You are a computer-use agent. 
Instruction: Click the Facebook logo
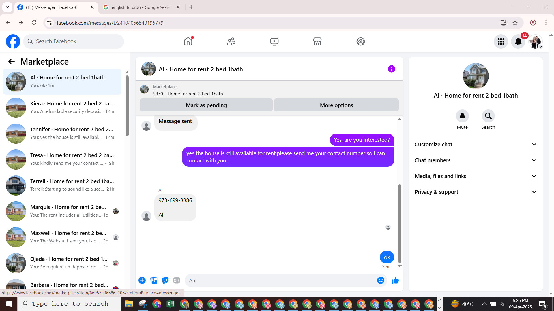(x=13, y=41)
